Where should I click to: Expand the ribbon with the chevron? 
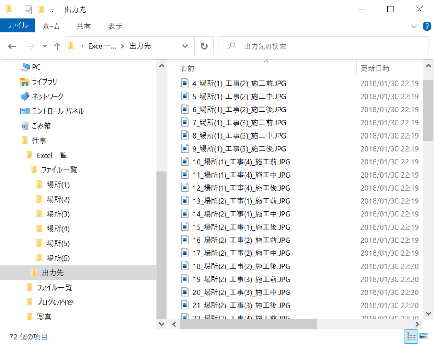click(414, 26)
